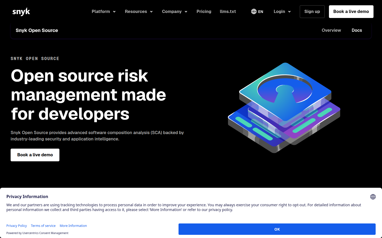The image size is (382, 238).
Task: Accept cookies with the OK button
Action: [277, 229]
